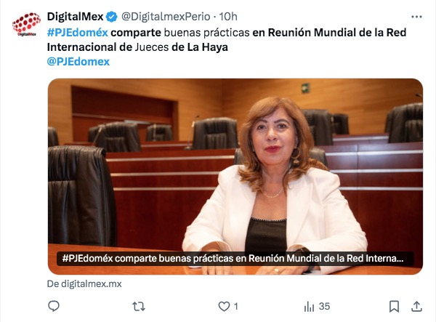
Task: Open the article card image of woman
Action: (235, 177)
